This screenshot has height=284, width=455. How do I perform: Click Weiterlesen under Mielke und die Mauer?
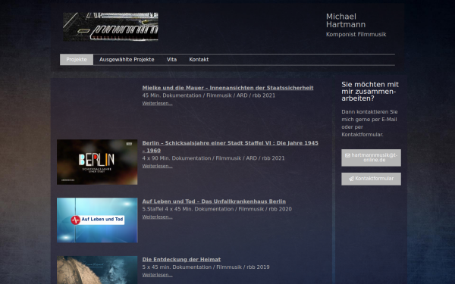tap(157, 104)
